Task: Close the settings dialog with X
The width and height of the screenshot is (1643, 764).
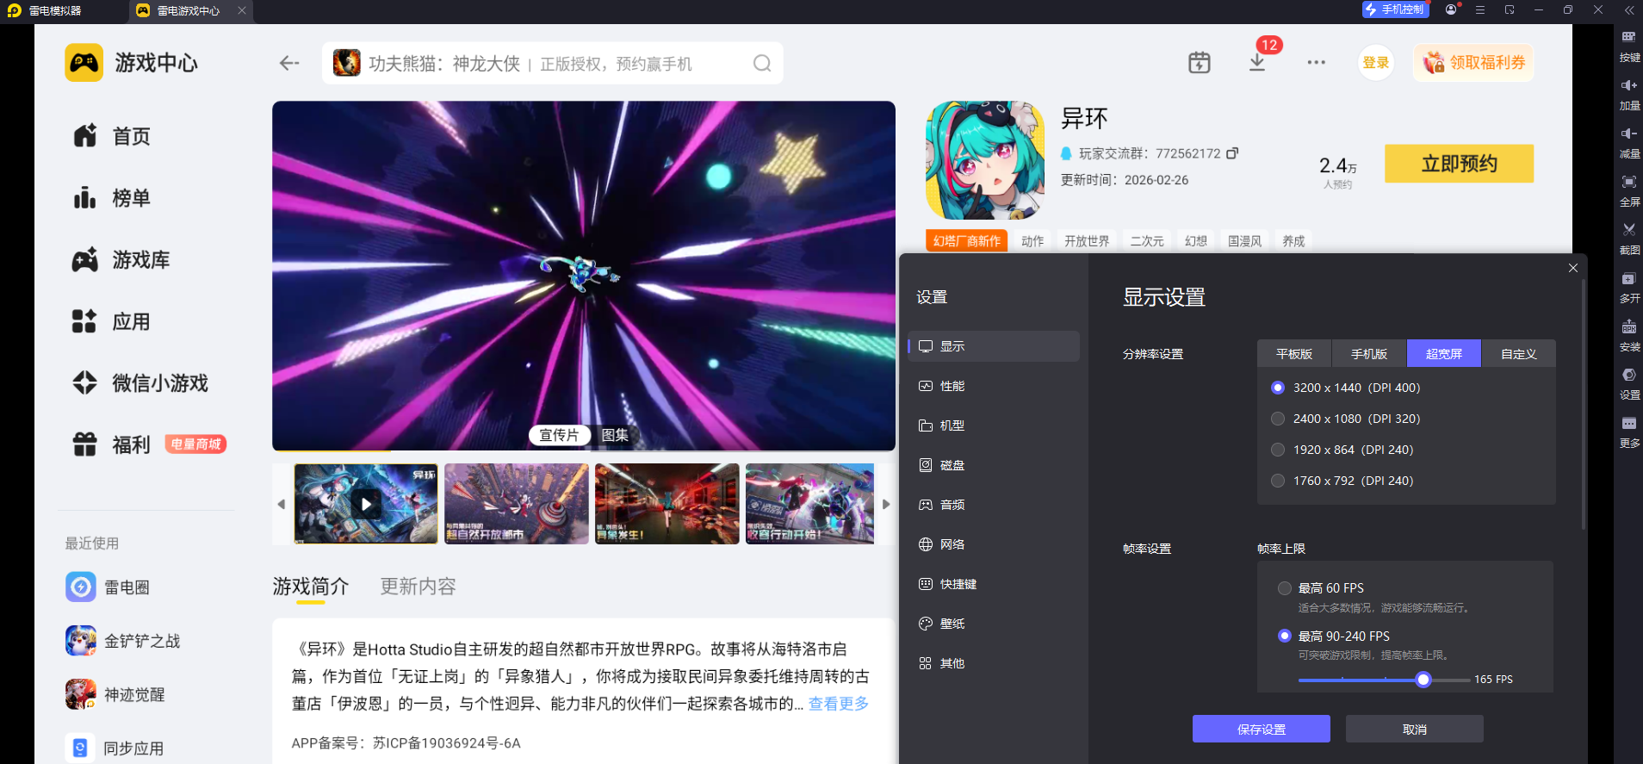Action: tap(1573, 268)
